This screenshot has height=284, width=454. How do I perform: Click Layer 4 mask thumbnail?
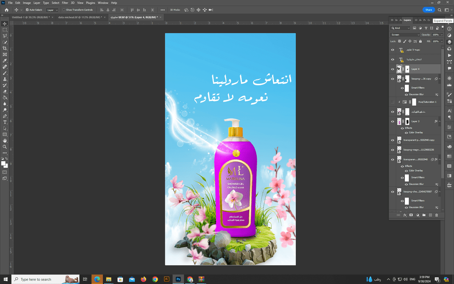[407, 69]
